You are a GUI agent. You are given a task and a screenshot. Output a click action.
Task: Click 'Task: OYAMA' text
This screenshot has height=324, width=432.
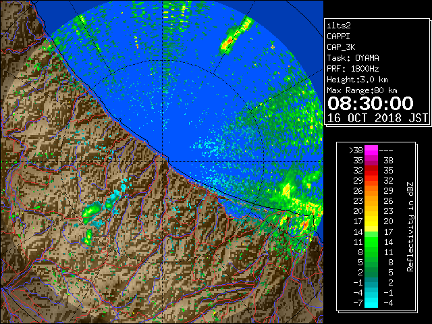[x=353, y=58]
